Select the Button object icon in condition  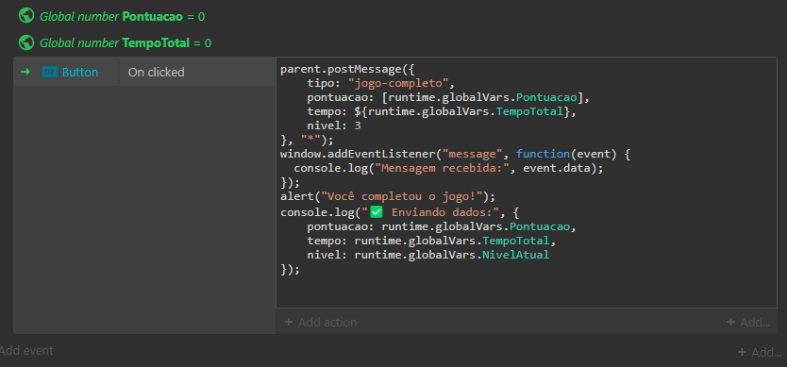50,72
